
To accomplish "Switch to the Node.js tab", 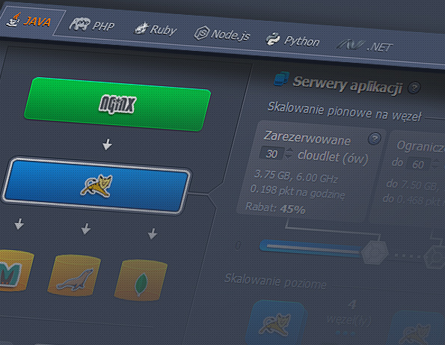I will [x=222, y=34].
